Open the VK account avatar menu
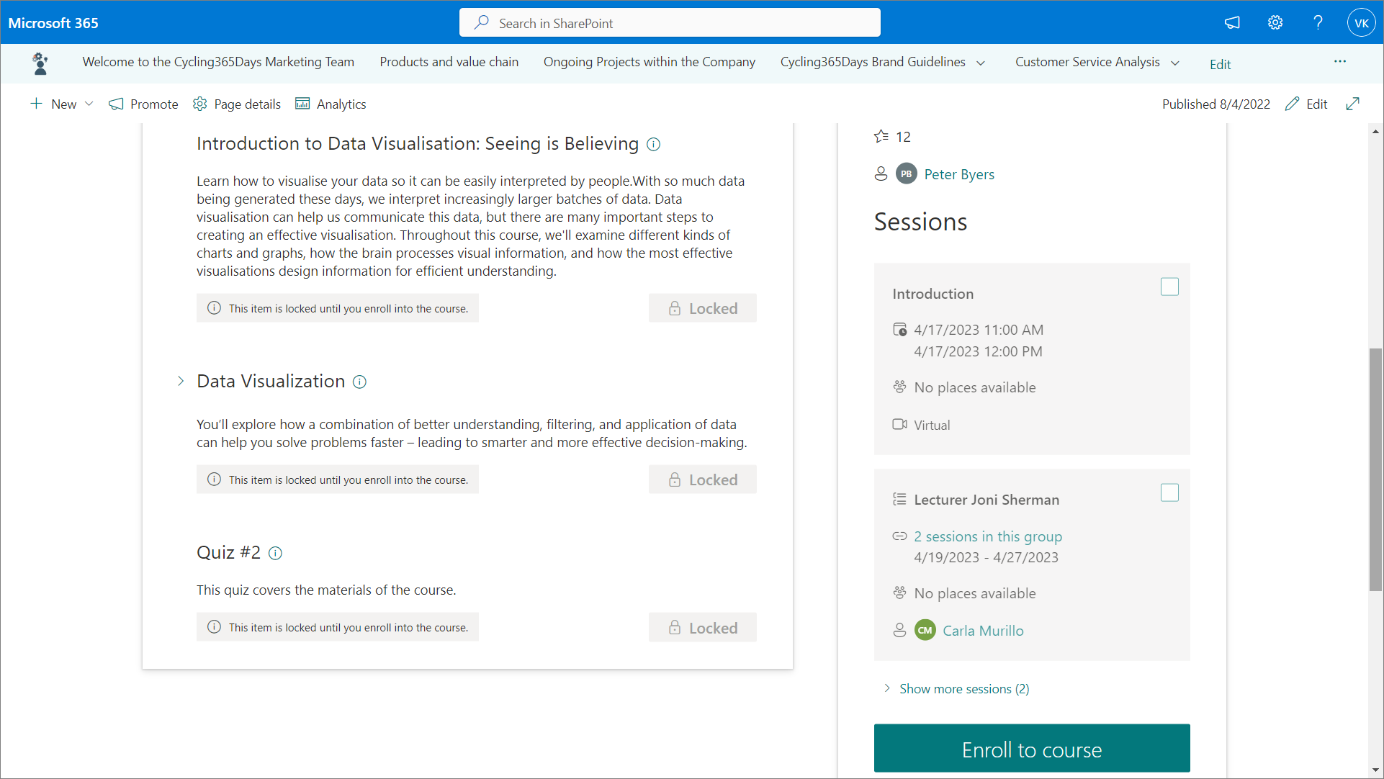Image resolution: width=1384 pixels, height=779 pixels. 1361,23
